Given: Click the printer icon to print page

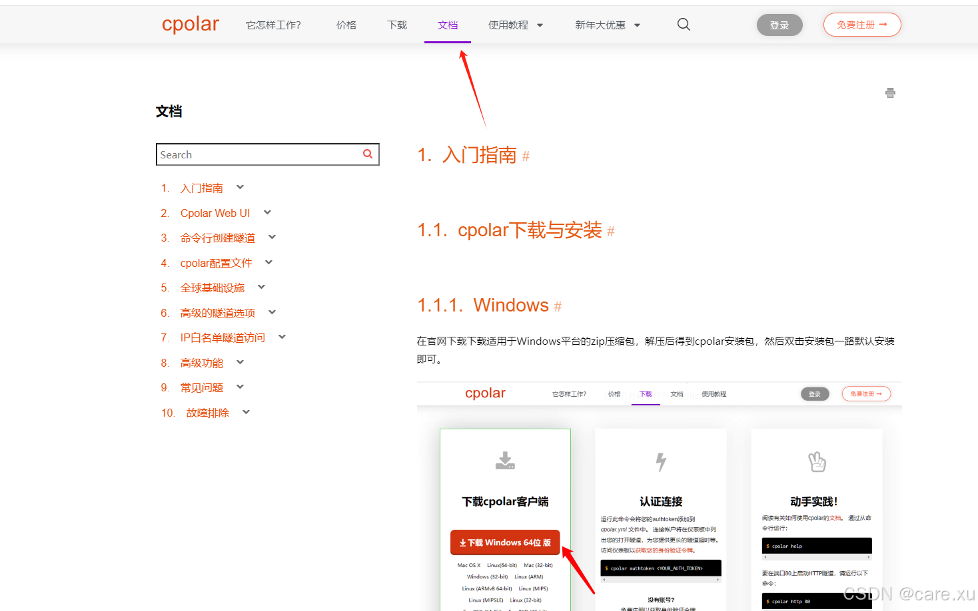Looking at the screenshot, I should (x=890, y=93).
